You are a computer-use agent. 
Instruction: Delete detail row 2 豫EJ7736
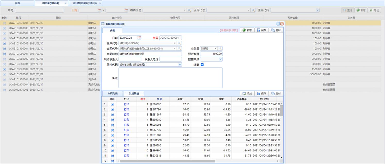pos(112,109)
